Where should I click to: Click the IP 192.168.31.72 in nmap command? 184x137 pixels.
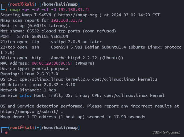pos(74,10)
